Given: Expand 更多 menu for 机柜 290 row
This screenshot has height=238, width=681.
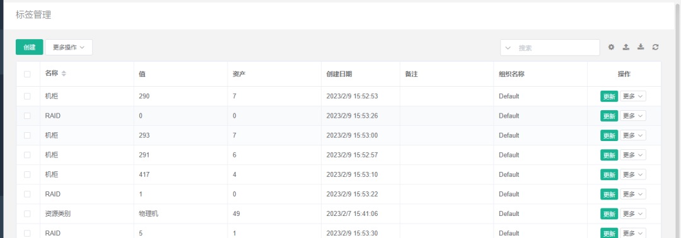Looking at the screenshot, I should point(633,96).
